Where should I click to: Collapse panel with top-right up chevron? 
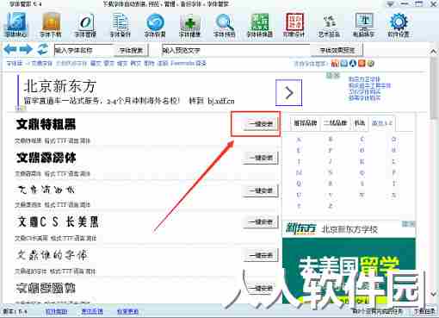pos(434,52)
